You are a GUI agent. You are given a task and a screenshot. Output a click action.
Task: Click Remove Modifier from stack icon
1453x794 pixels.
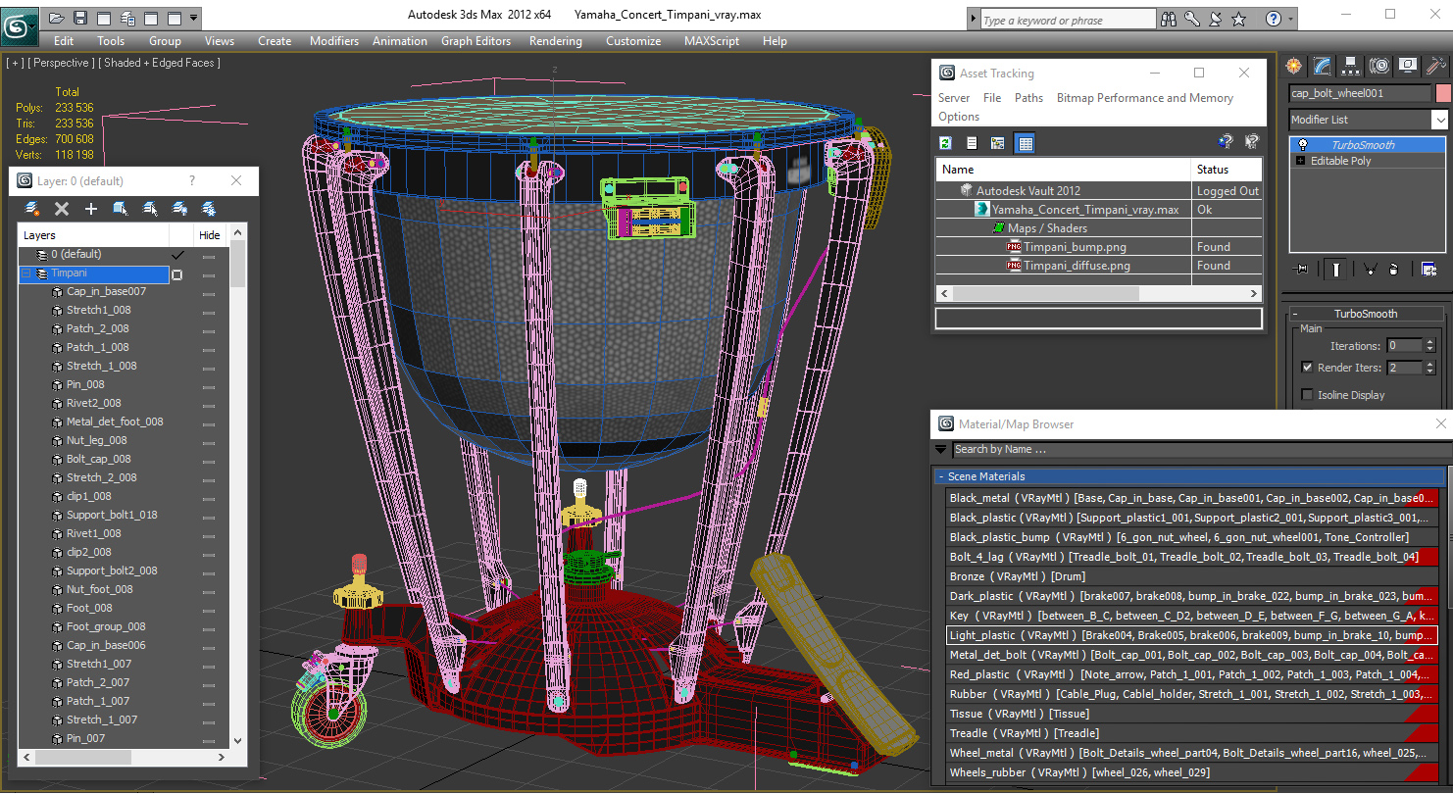(x=1394, y=269)
